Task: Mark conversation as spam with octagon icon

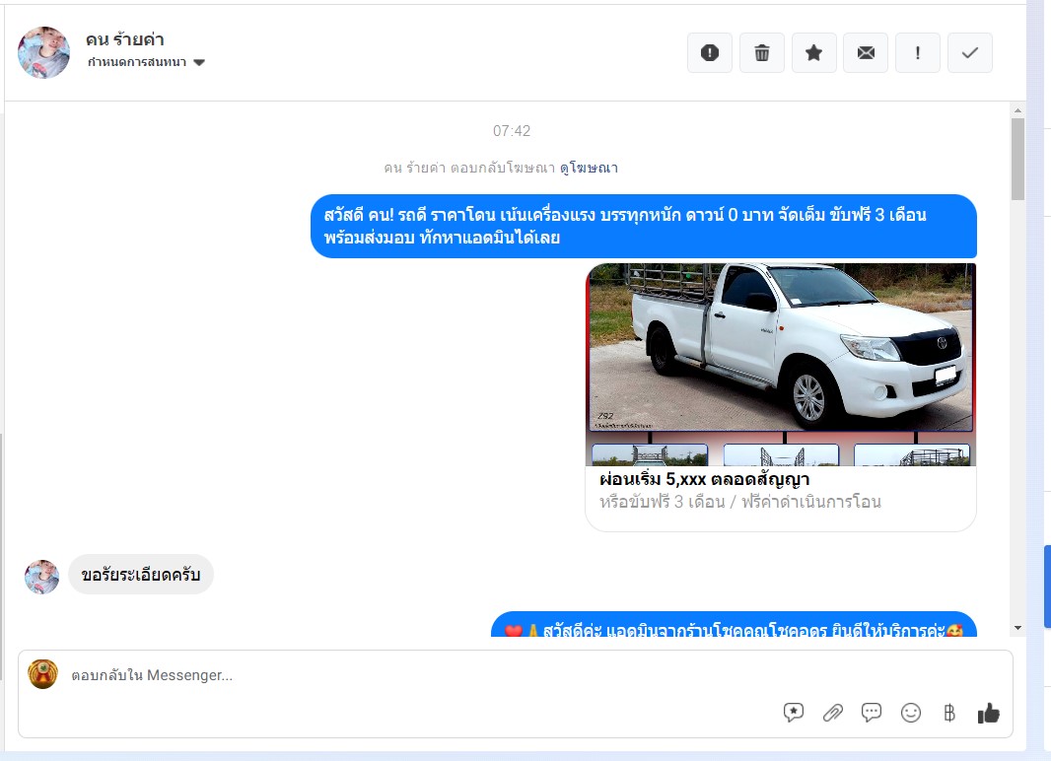Action: coord(710,53)
